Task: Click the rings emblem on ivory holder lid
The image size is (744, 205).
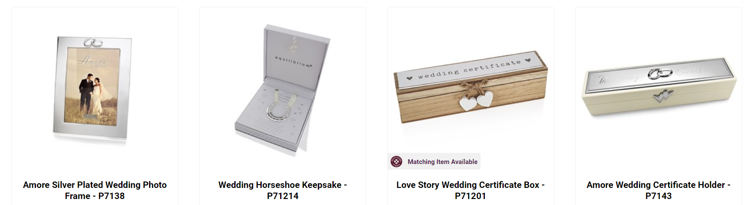Action: pos(660,73)
